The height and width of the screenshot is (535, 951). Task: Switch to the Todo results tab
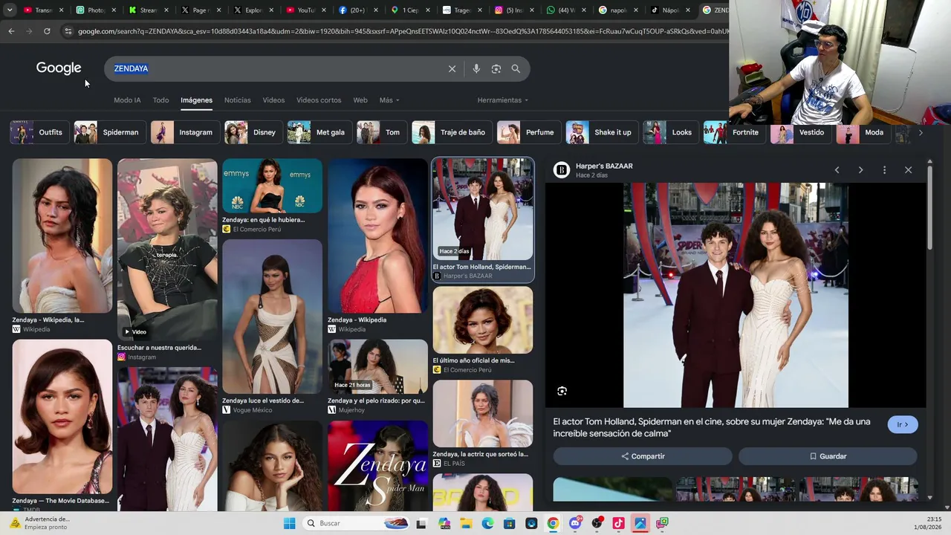coord(160,100)
